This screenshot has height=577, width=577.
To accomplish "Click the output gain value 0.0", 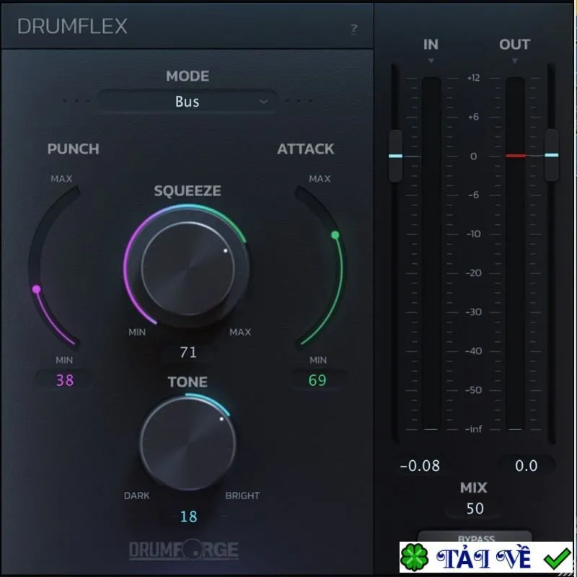I will coord(527,466).
